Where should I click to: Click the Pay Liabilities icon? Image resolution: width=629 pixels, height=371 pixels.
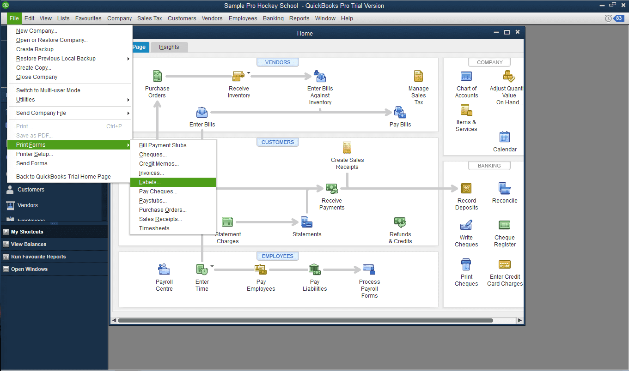click(315, 269)
